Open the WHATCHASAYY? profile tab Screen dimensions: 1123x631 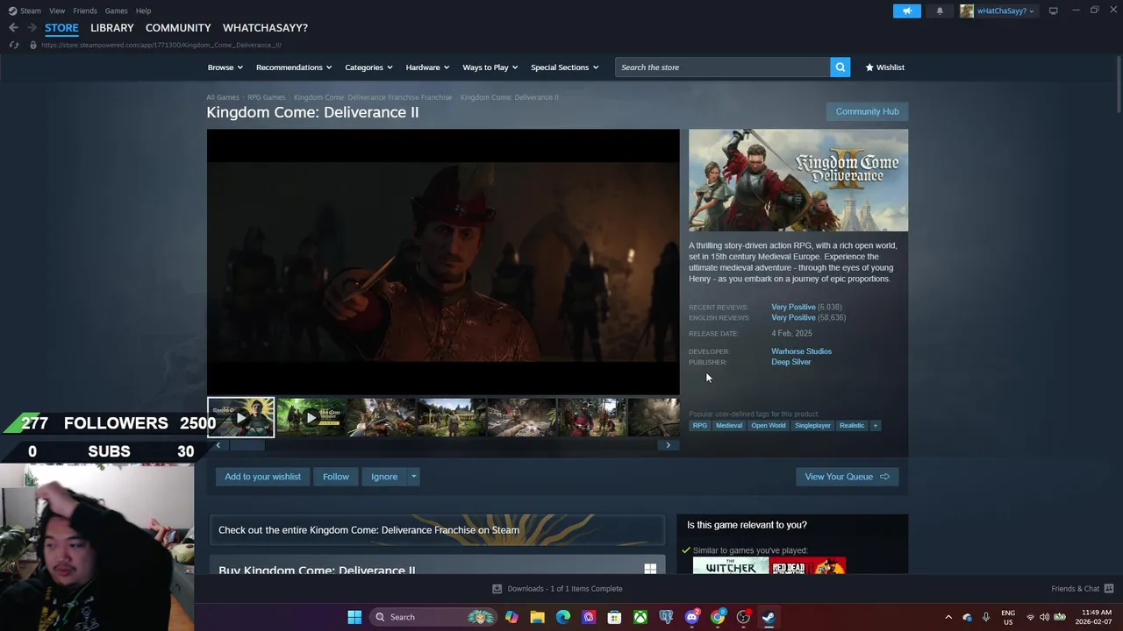265,28
